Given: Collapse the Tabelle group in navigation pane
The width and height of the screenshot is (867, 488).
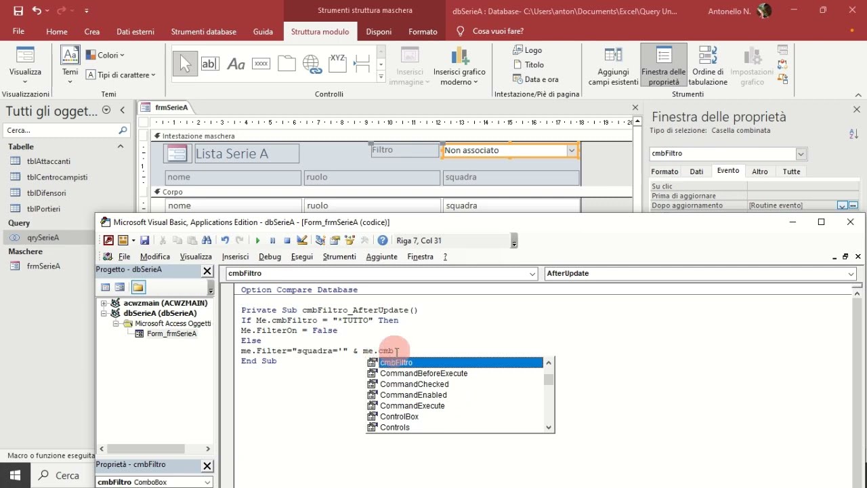Looking at the screenshot, I should 121,146.
